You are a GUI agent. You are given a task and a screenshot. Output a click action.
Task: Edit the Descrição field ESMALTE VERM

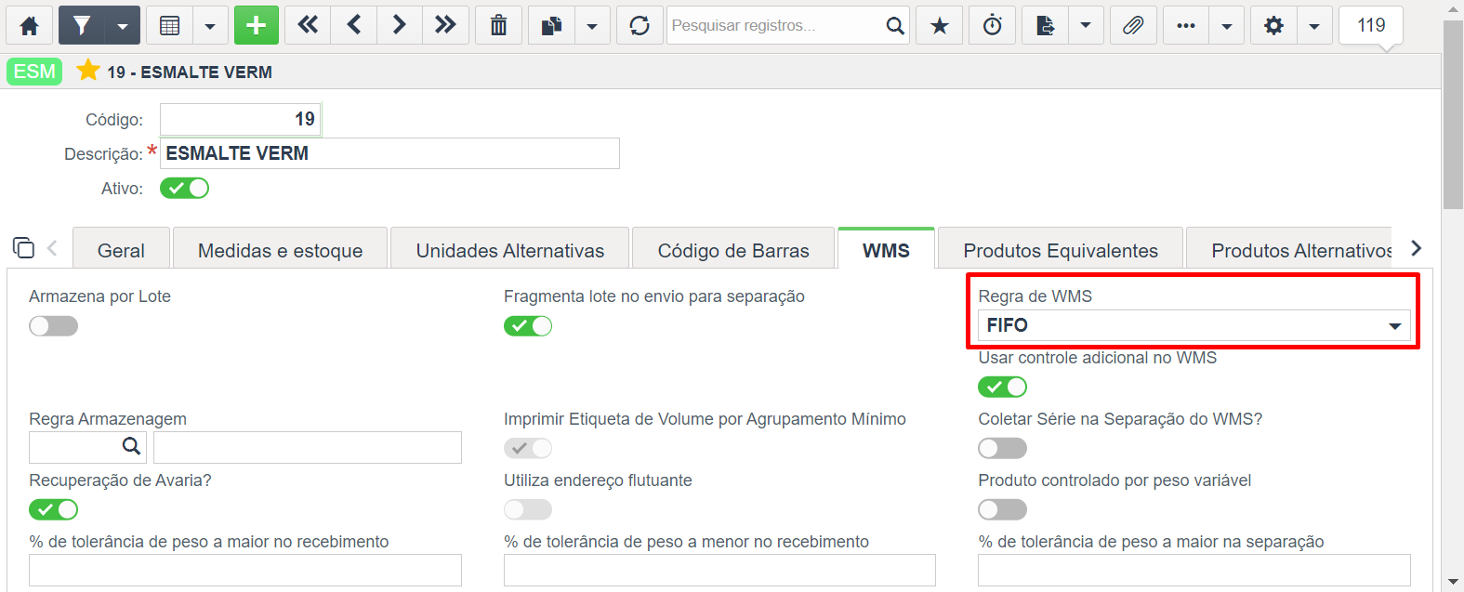(x=389, y=153)
